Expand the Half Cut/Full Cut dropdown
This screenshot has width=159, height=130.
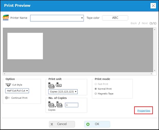17,91
